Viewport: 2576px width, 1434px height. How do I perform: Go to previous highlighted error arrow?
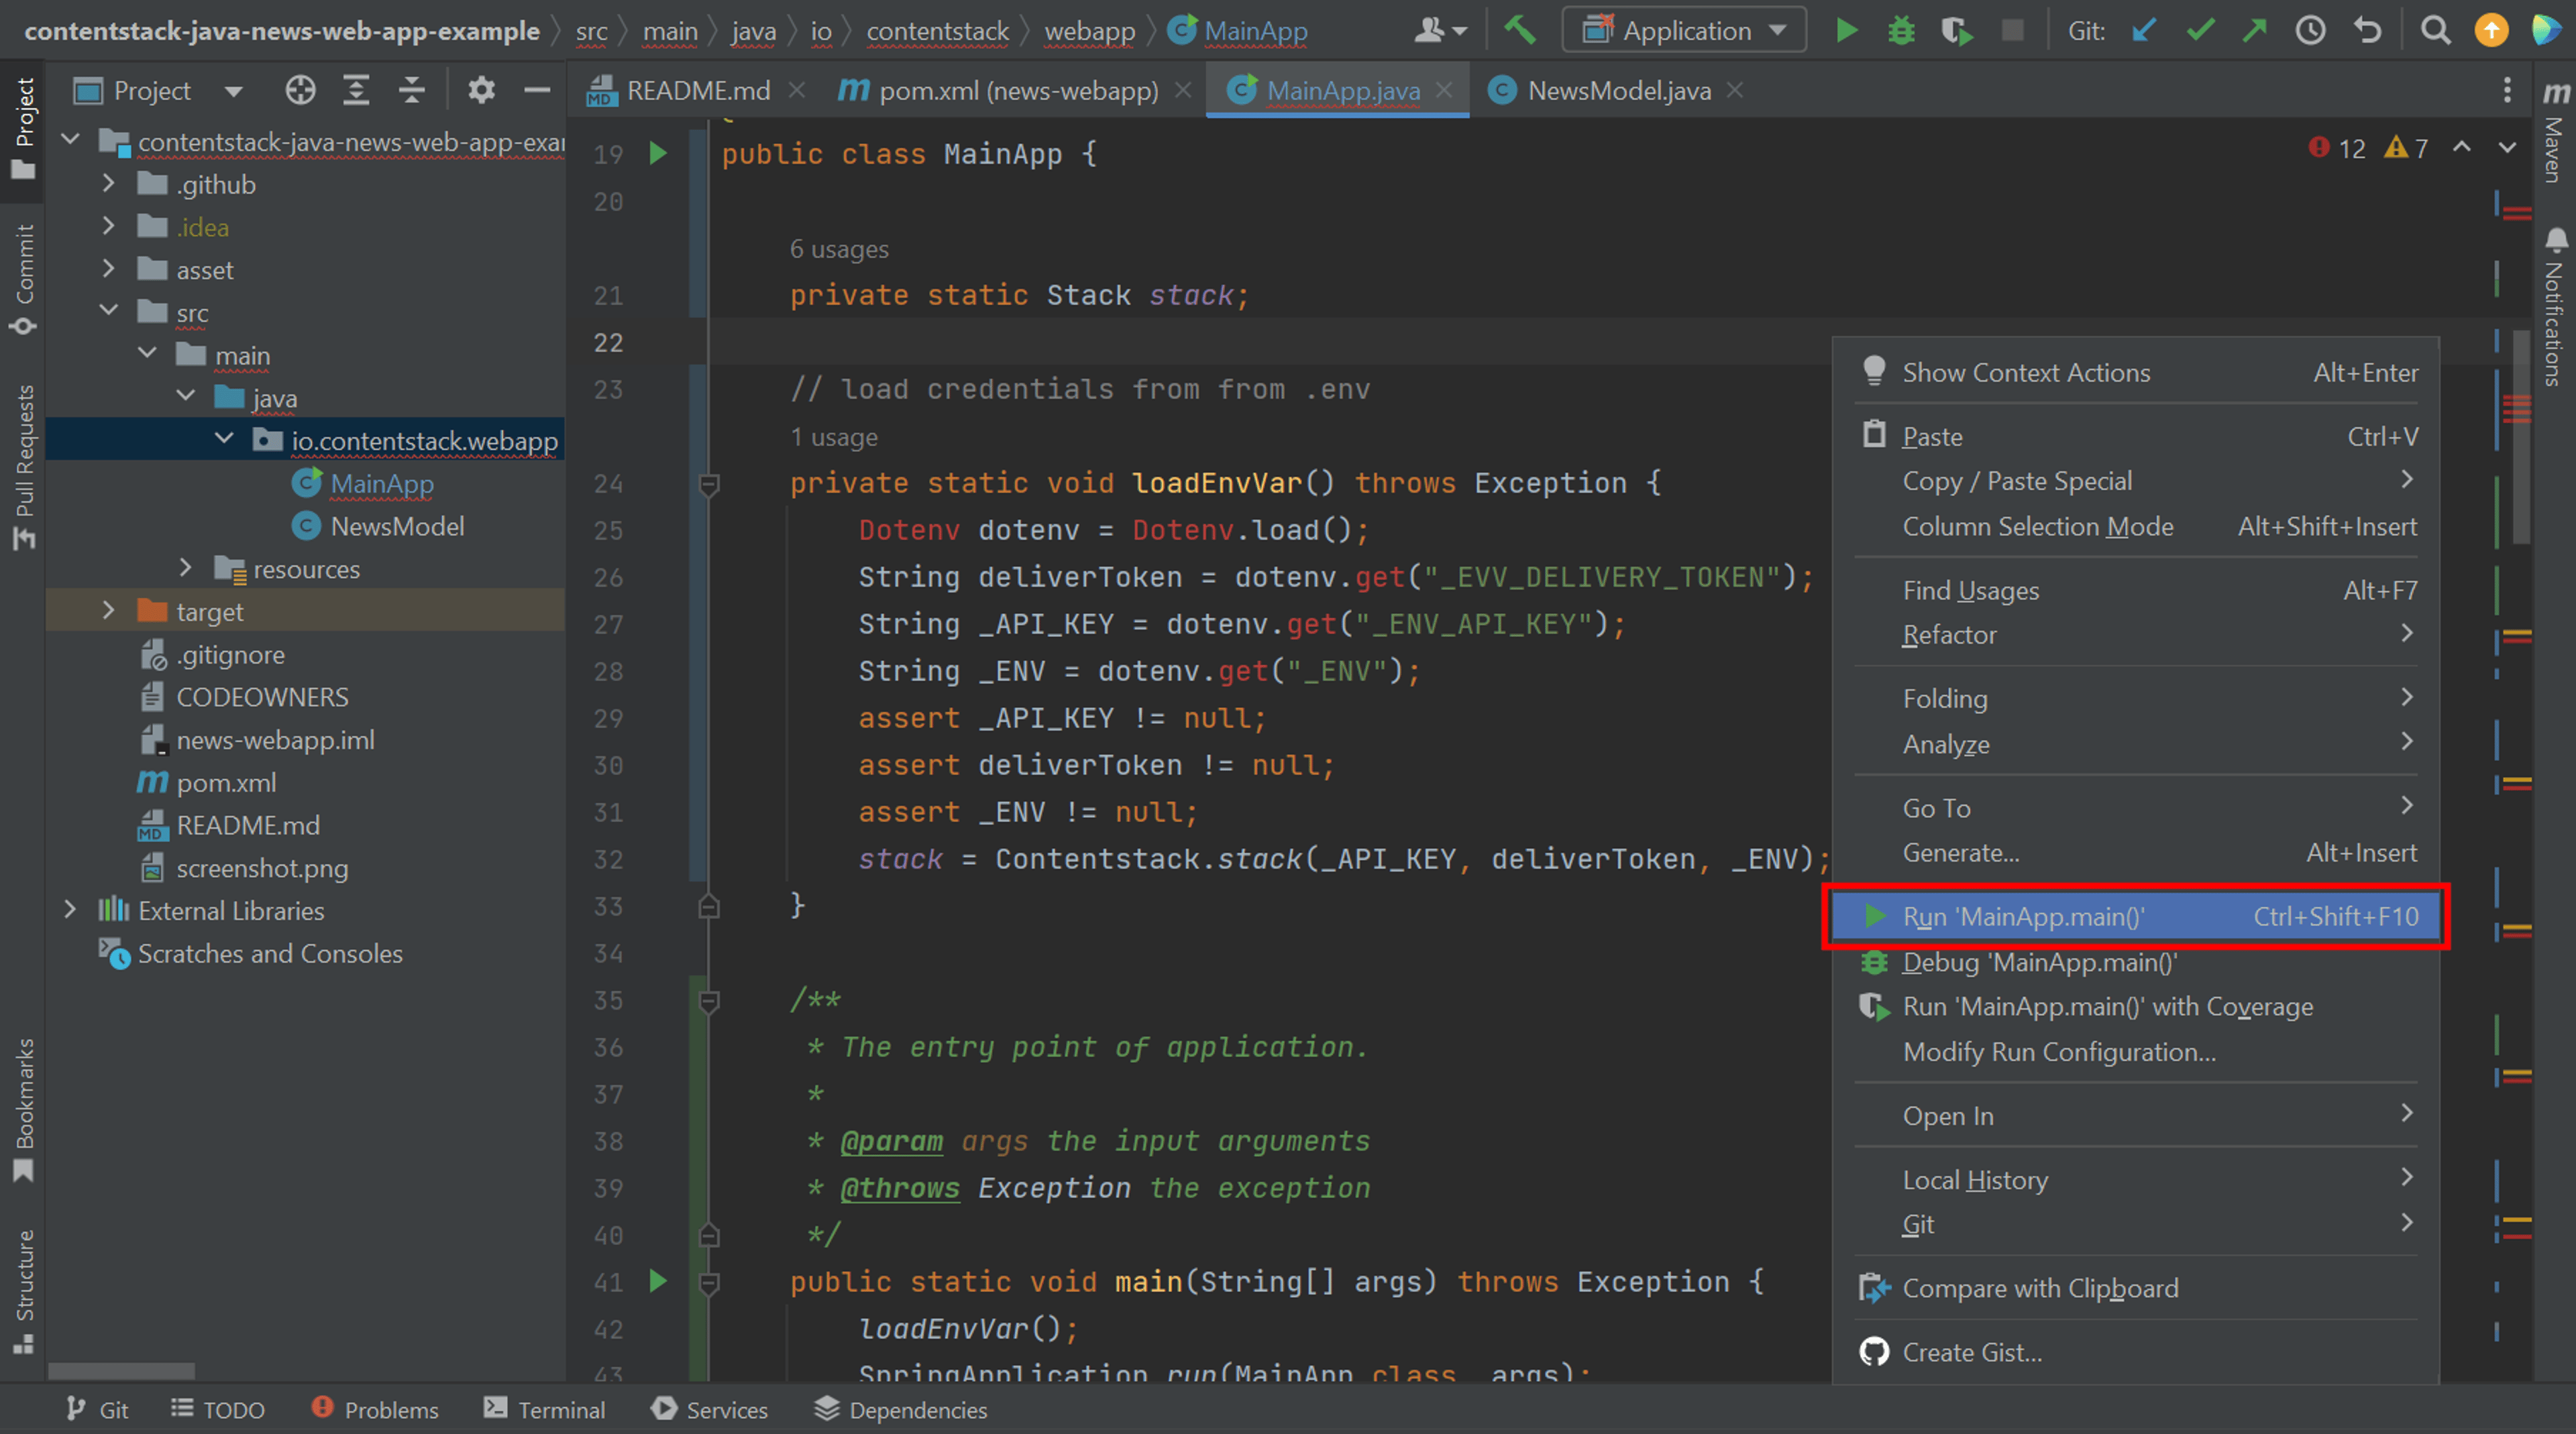(x=2461, y=148)
